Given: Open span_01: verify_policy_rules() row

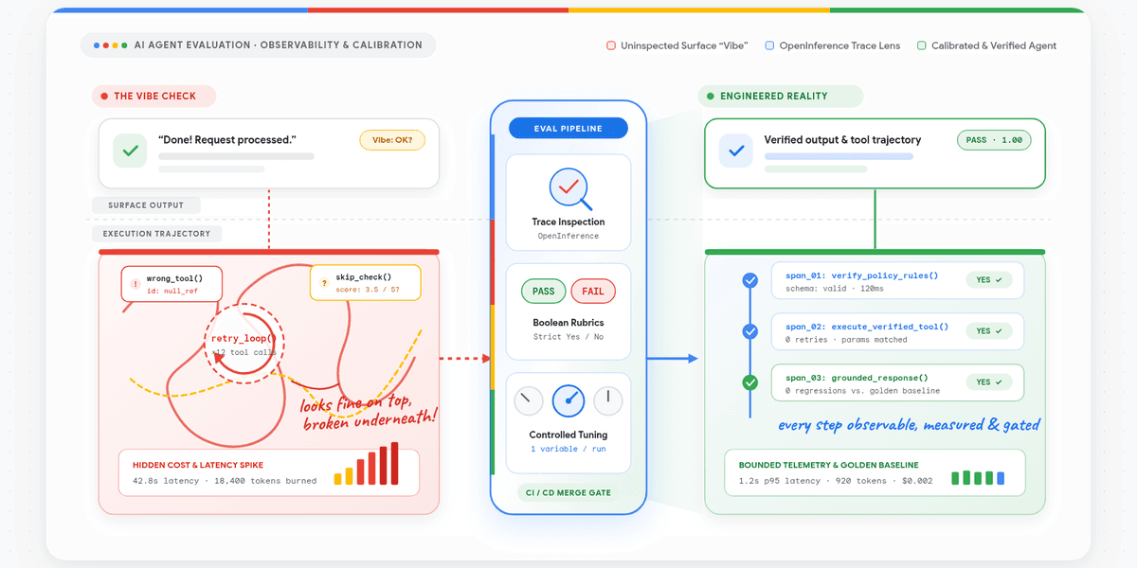Looking at the screenshot, I should click(x=897, y=280).
